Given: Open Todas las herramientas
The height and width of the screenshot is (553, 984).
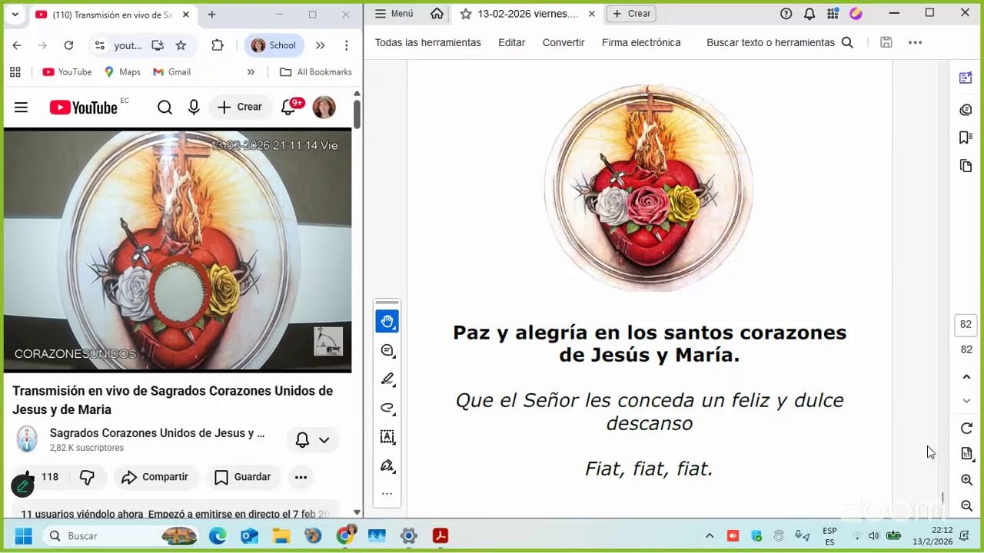Looking at the screenshot, I should (428, 42).
